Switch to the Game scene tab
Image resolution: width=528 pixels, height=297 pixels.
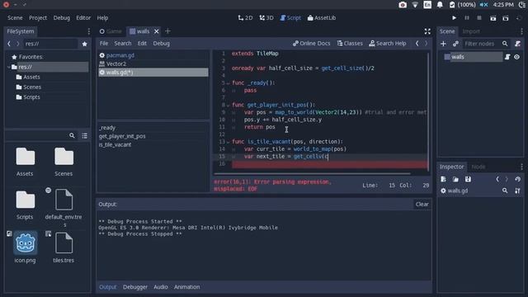111,31
